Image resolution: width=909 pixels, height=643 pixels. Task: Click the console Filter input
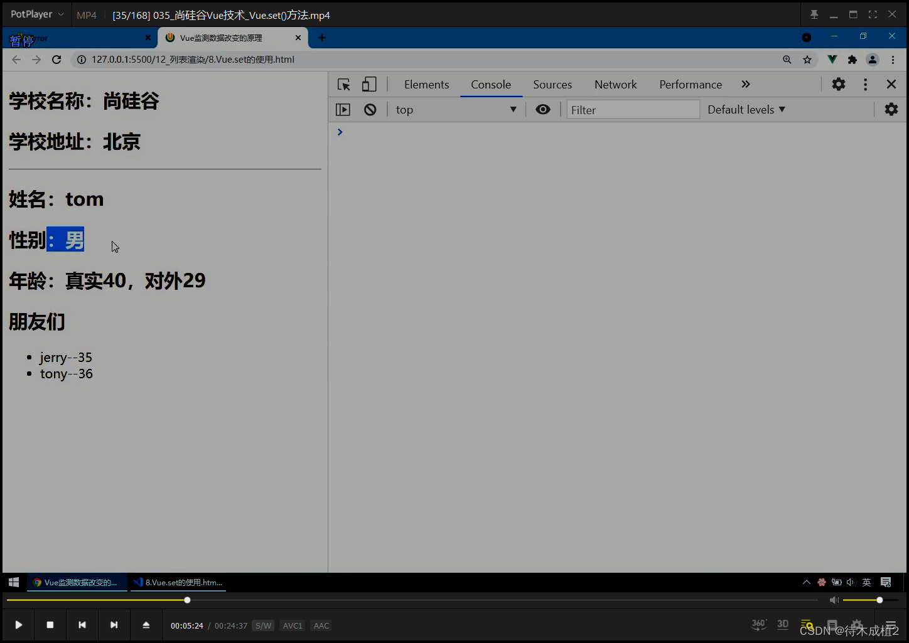pos(633,110)
